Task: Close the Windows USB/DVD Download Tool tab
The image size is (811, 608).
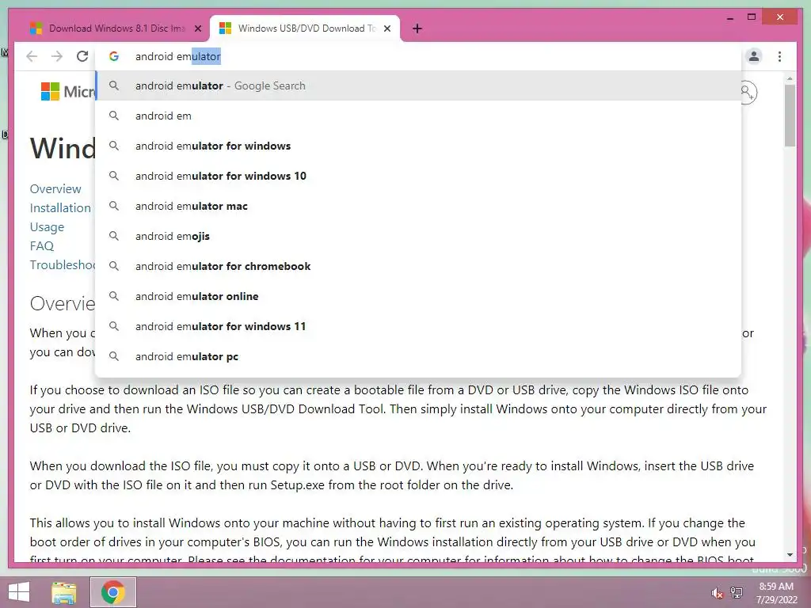Action: 386,29
